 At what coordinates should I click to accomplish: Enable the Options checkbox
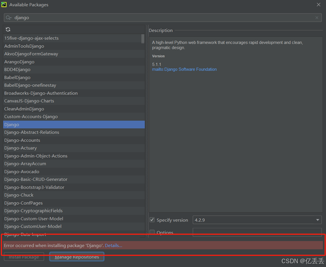coord(152,232)
